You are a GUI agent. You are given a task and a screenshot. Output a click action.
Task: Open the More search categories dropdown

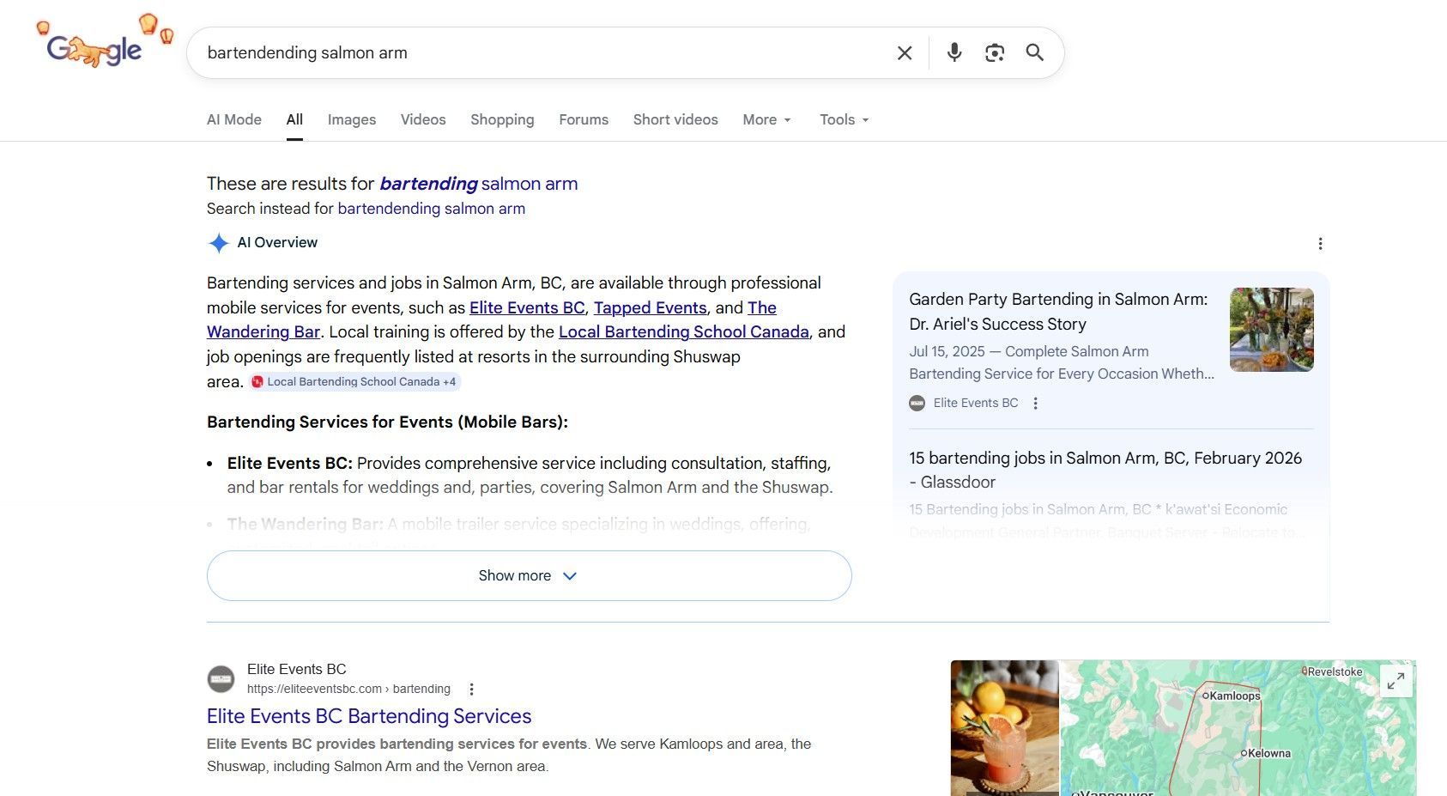766,119
